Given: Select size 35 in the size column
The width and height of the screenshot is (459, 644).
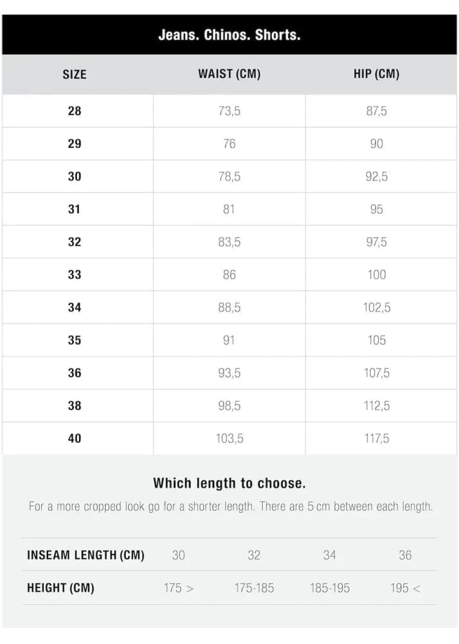Looking at the screenshot, I should pyautogui.click(x=75, y=340).
